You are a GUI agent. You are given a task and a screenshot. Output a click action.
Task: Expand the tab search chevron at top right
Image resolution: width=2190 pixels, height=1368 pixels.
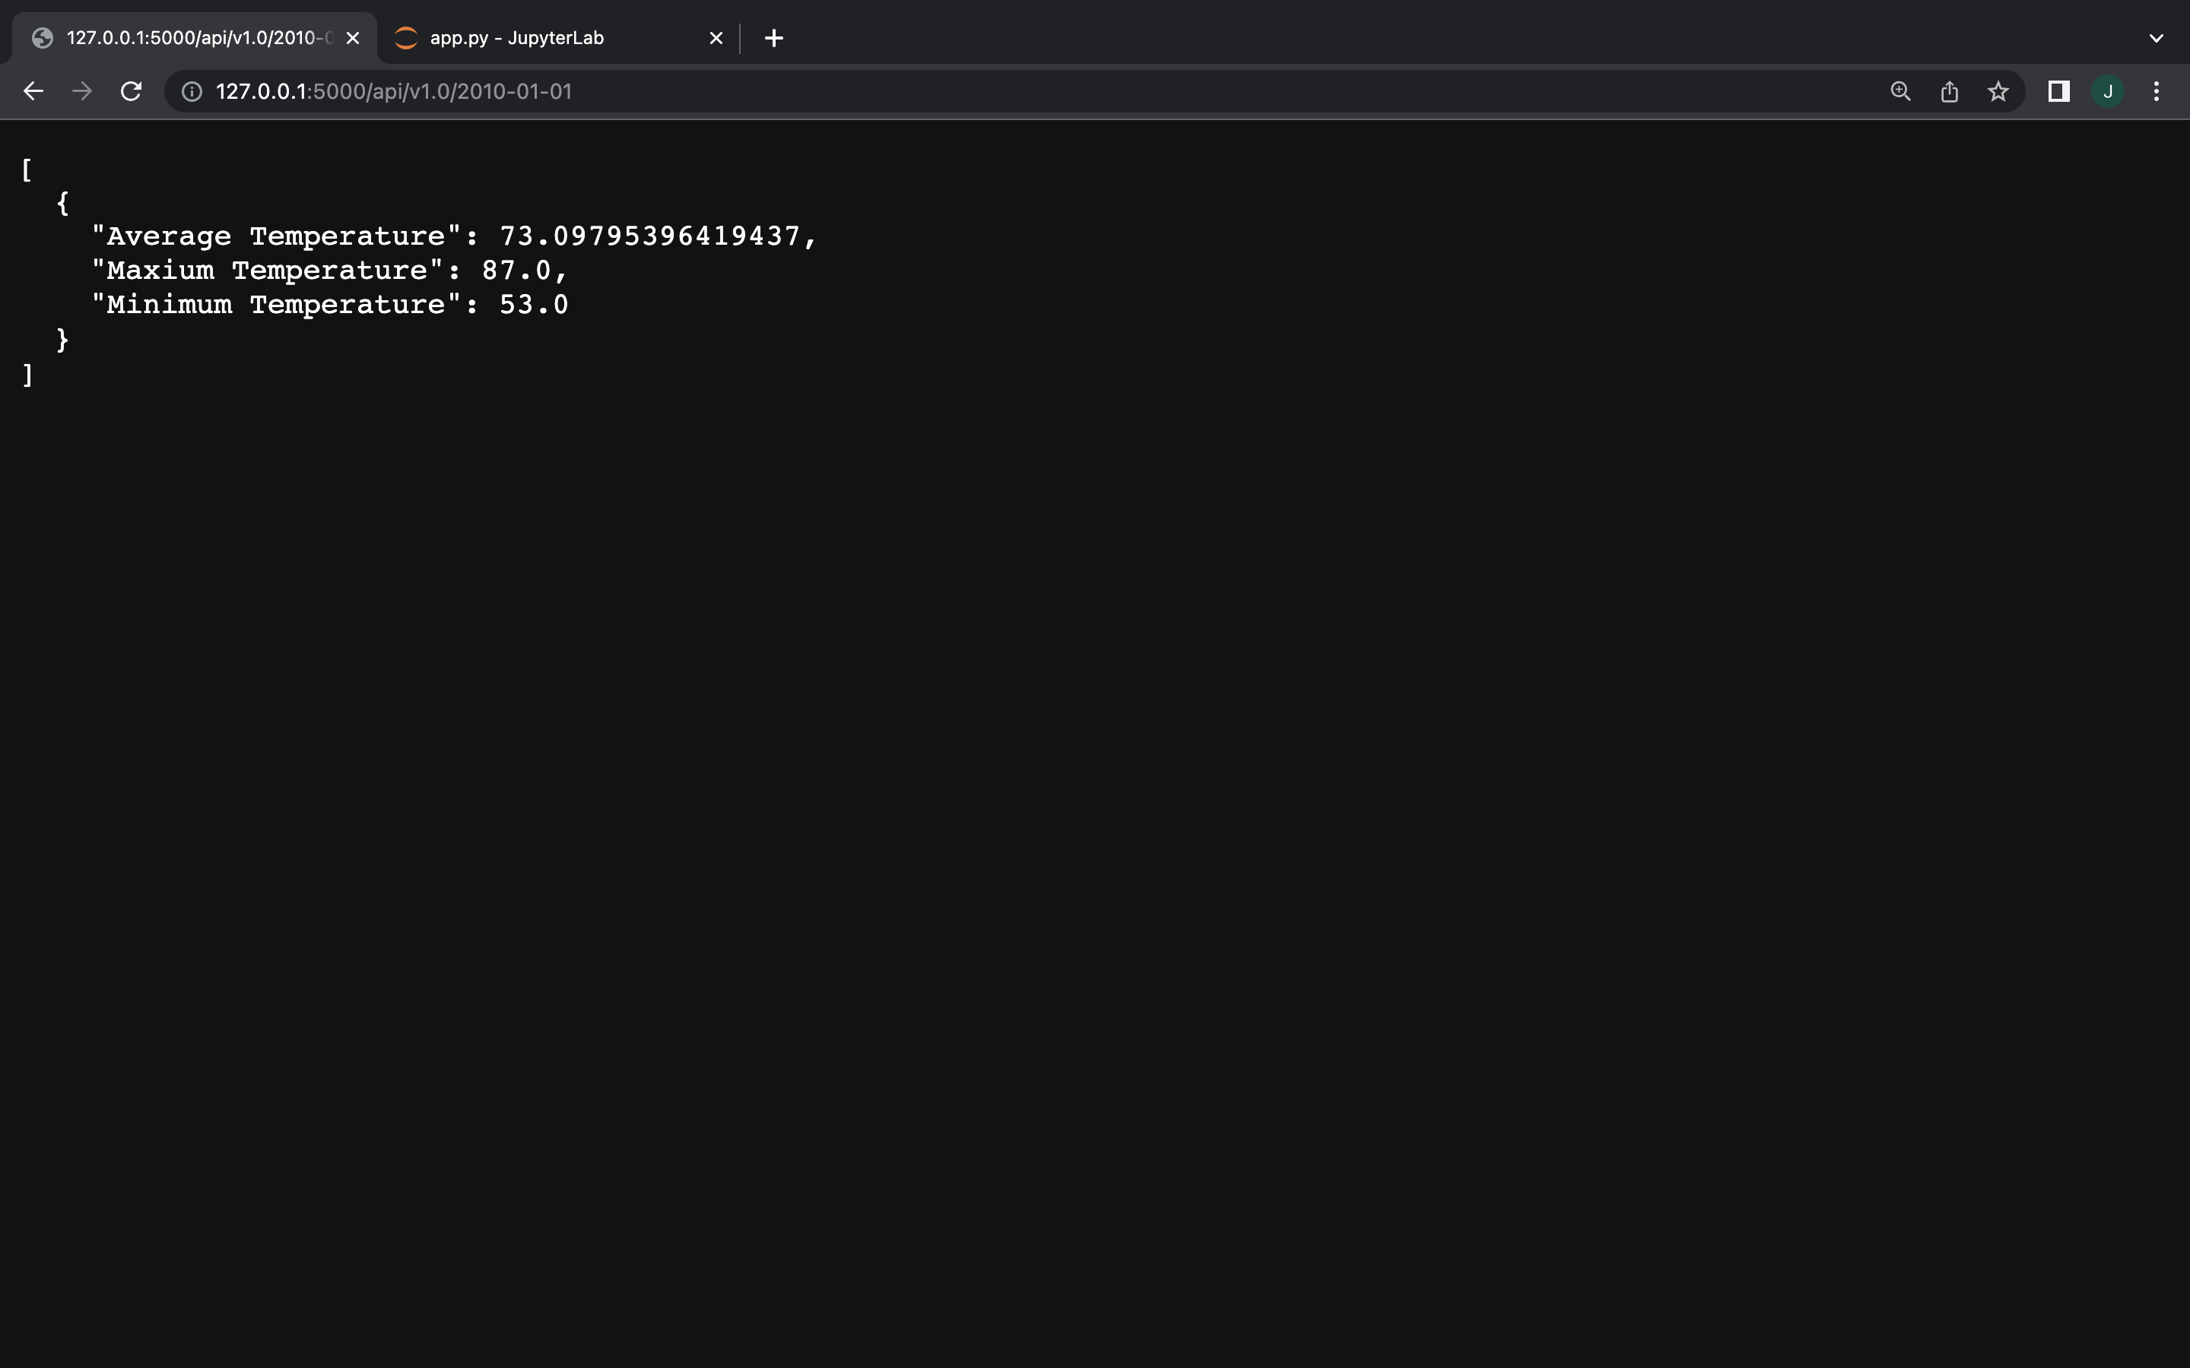coord(2157,37)
